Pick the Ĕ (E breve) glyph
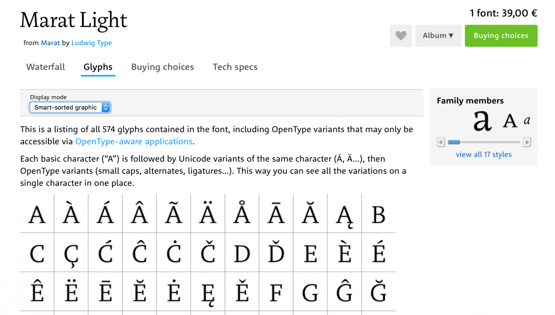555x315 pixels. click(139, 292)
